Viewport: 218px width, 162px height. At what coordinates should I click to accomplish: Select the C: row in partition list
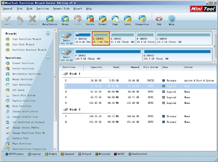click(141, 81)
